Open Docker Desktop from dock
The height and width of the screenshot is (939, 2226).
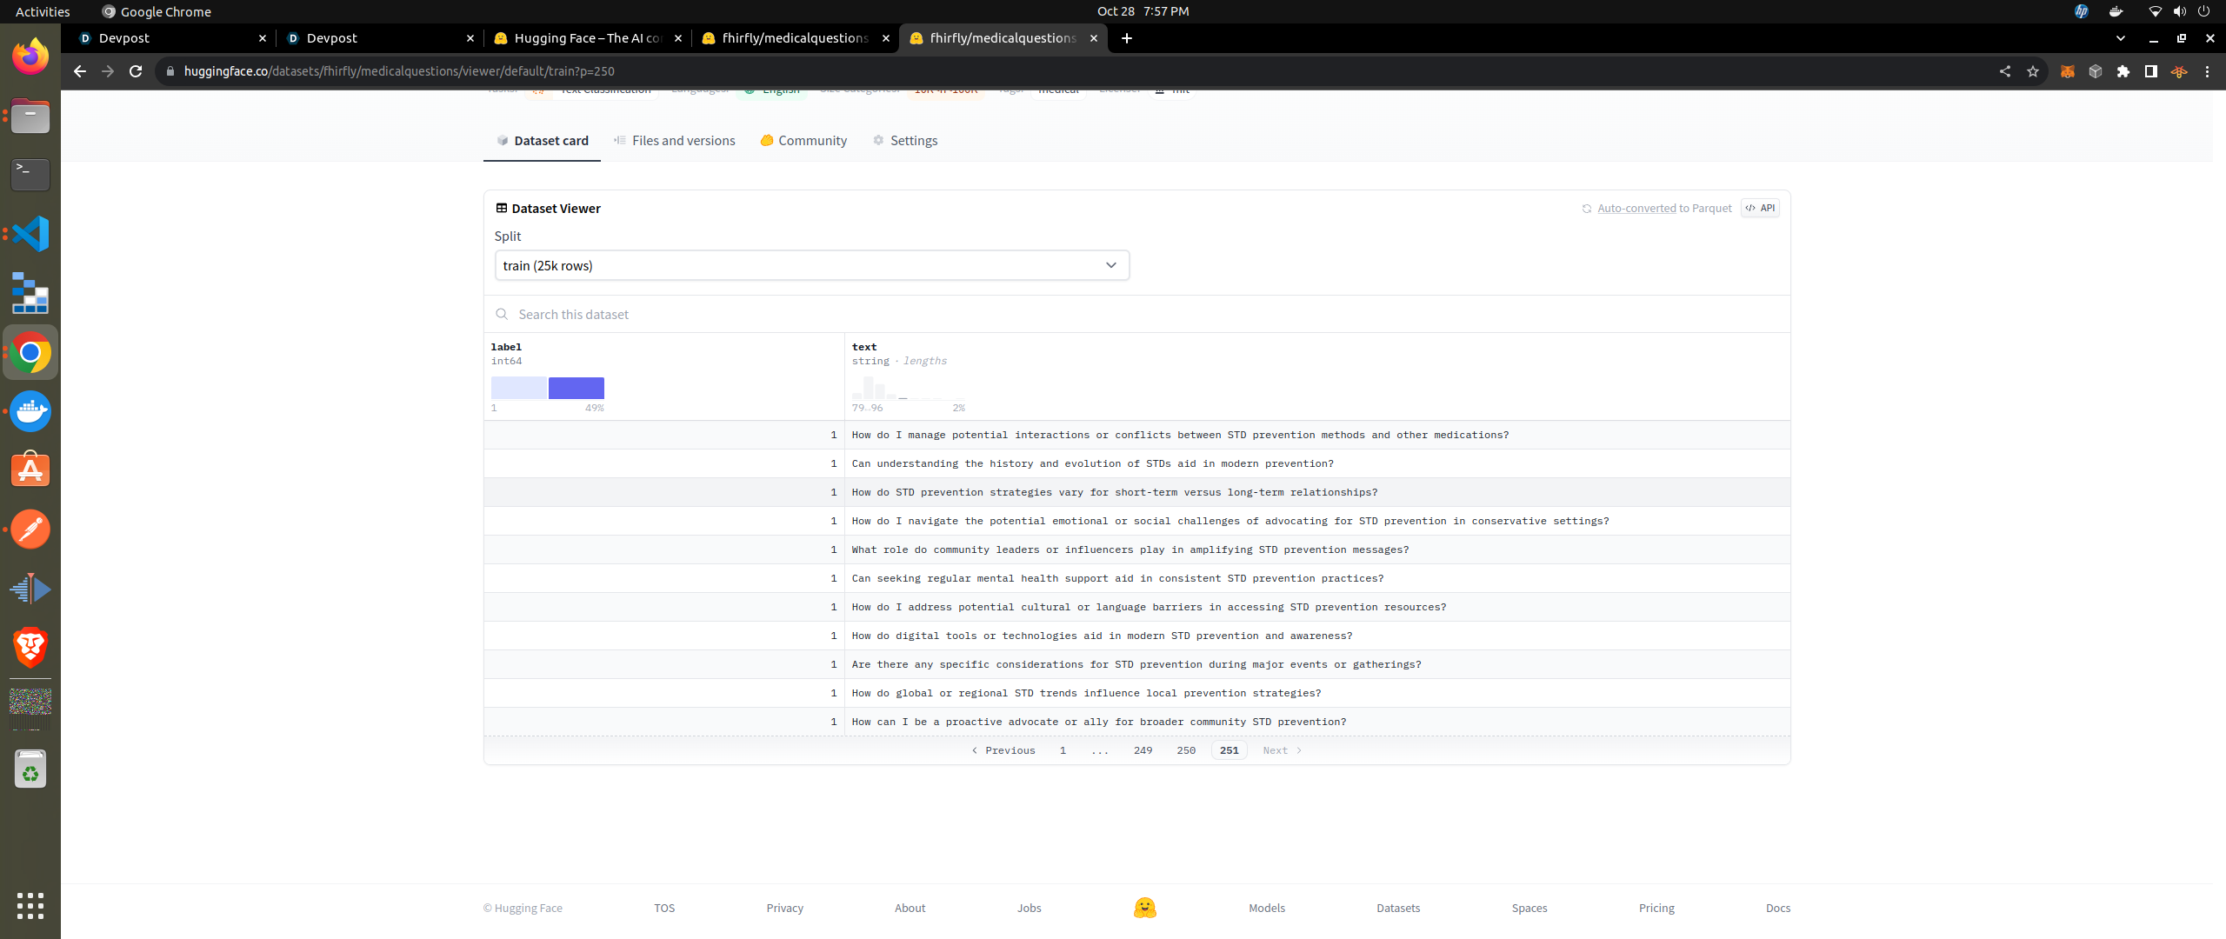[x=30, y=411]
